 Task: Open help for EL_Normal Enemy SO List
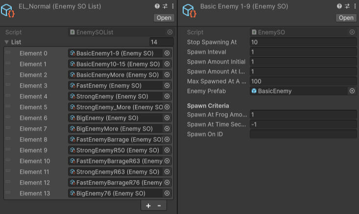pyautogui.click(x=157, y=6)
